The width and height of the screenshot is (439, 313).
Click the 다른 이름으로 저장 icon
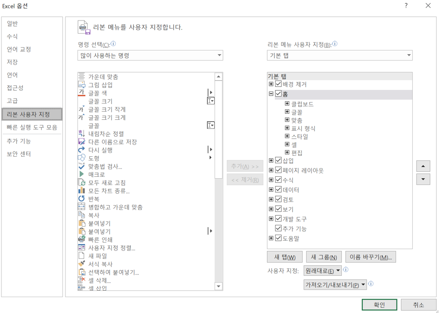[81, 142]
